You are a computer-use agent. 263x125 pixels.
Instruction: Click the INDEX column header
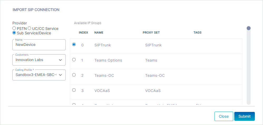[83, 32]
